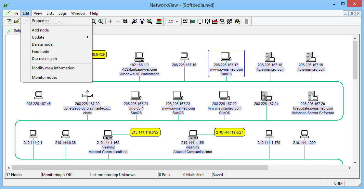Choose Delete node menu entry

pos(57,44)
